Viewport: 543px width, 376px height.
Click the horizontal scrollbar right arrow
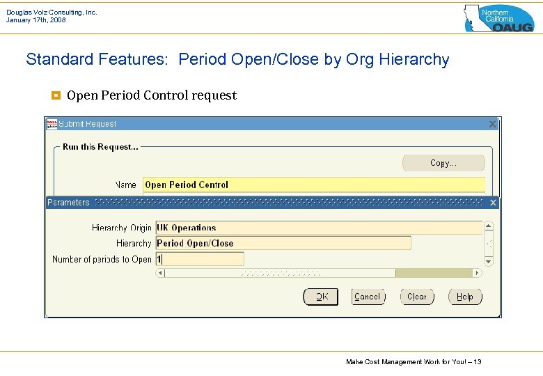tap(477, 273)
